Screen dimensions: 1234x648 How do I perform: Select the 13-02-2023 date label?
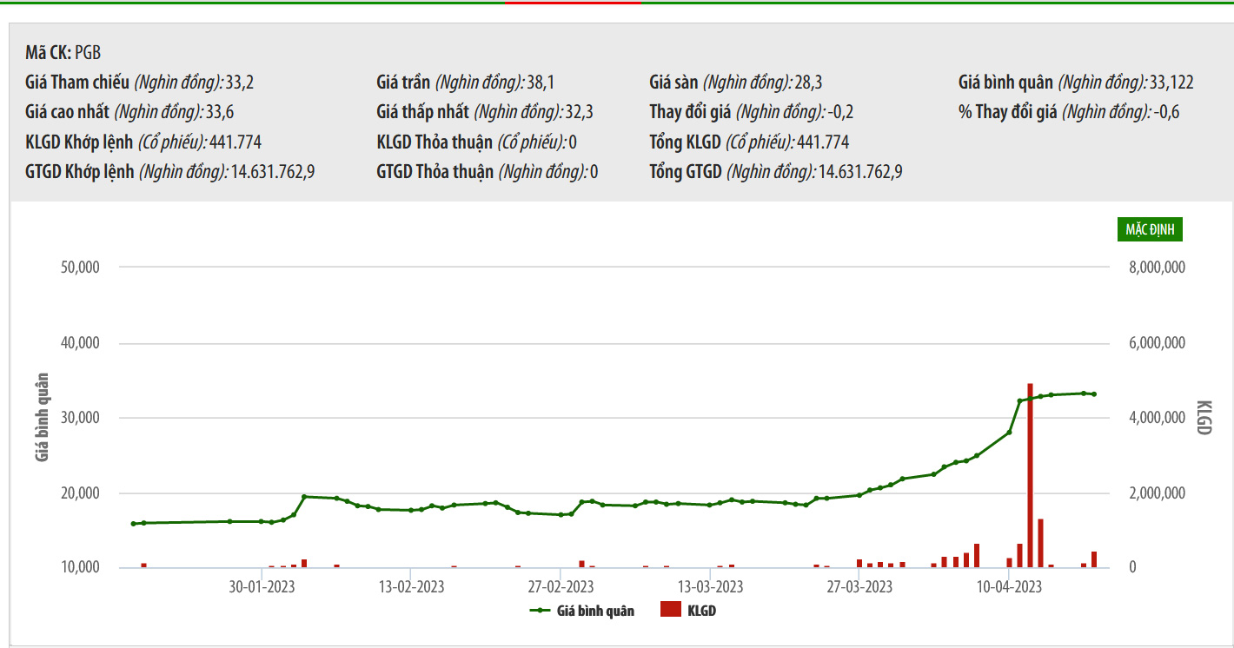411,587
